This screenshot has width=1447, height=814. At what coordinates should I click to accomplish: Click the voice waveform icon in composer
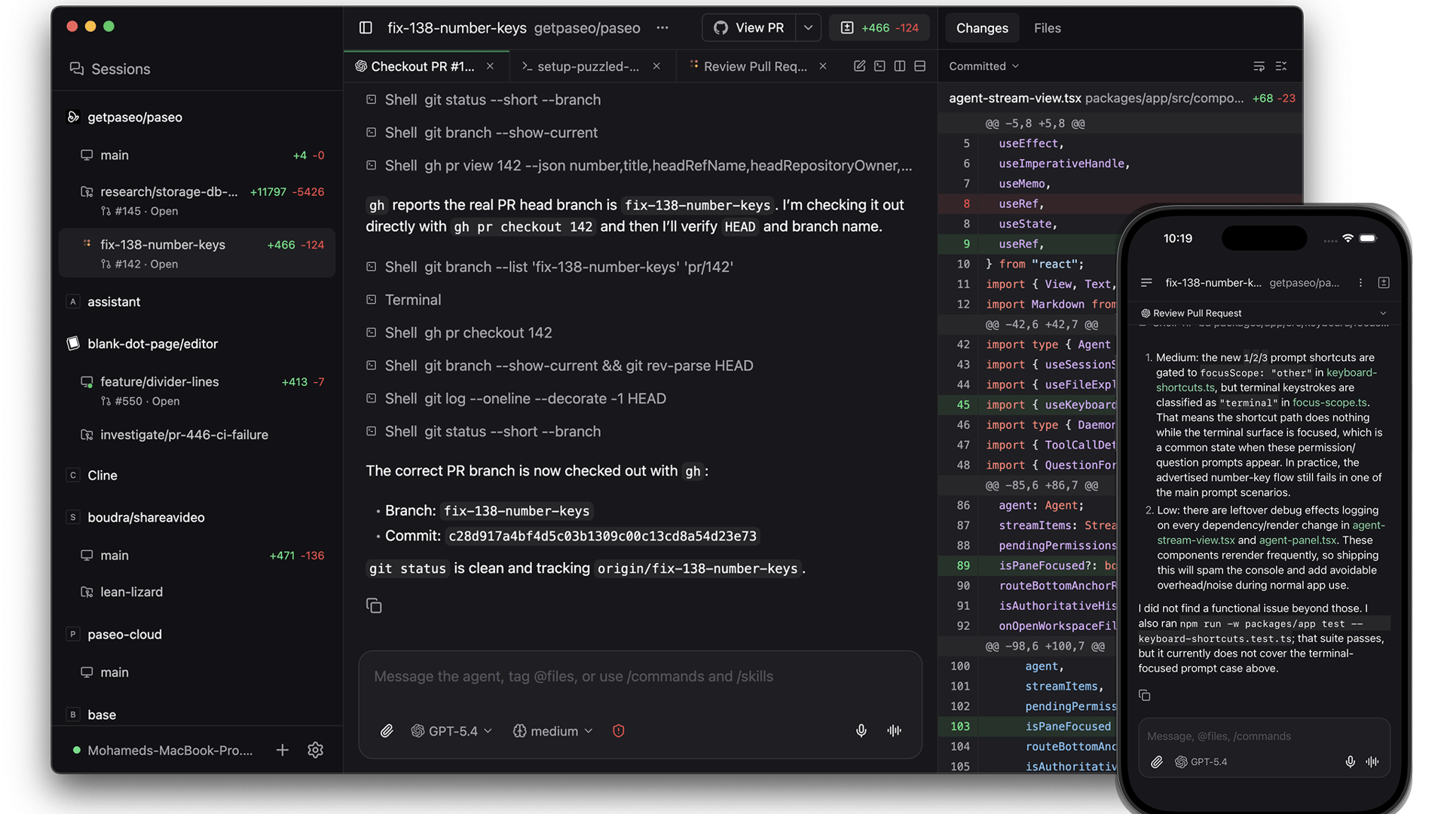tap(895, 730)
